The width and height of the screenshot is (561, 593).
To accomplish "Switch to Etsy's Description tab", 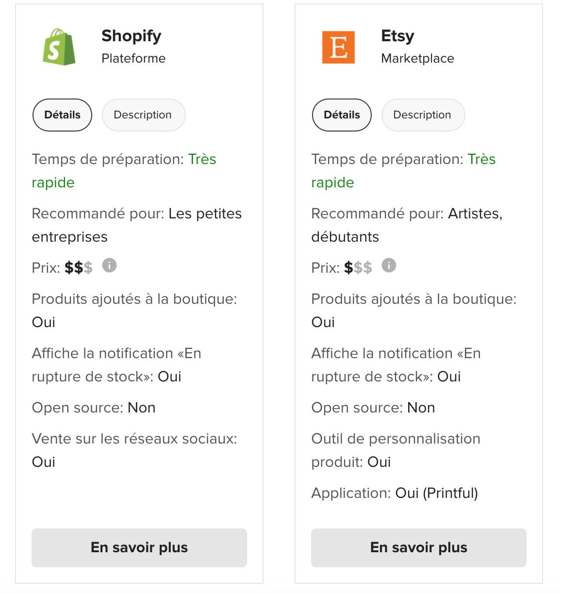I will (x=422, y=115).
